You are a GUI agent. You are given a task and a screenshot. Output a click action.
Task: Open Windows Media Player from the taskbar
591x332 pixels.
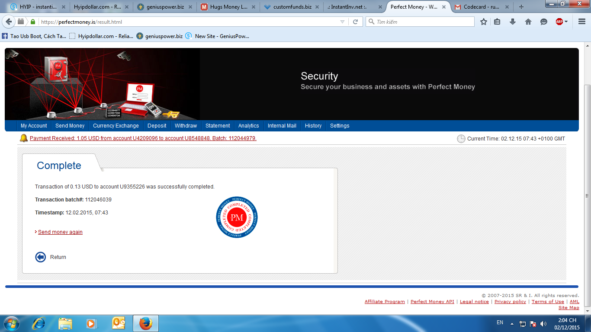91,323
